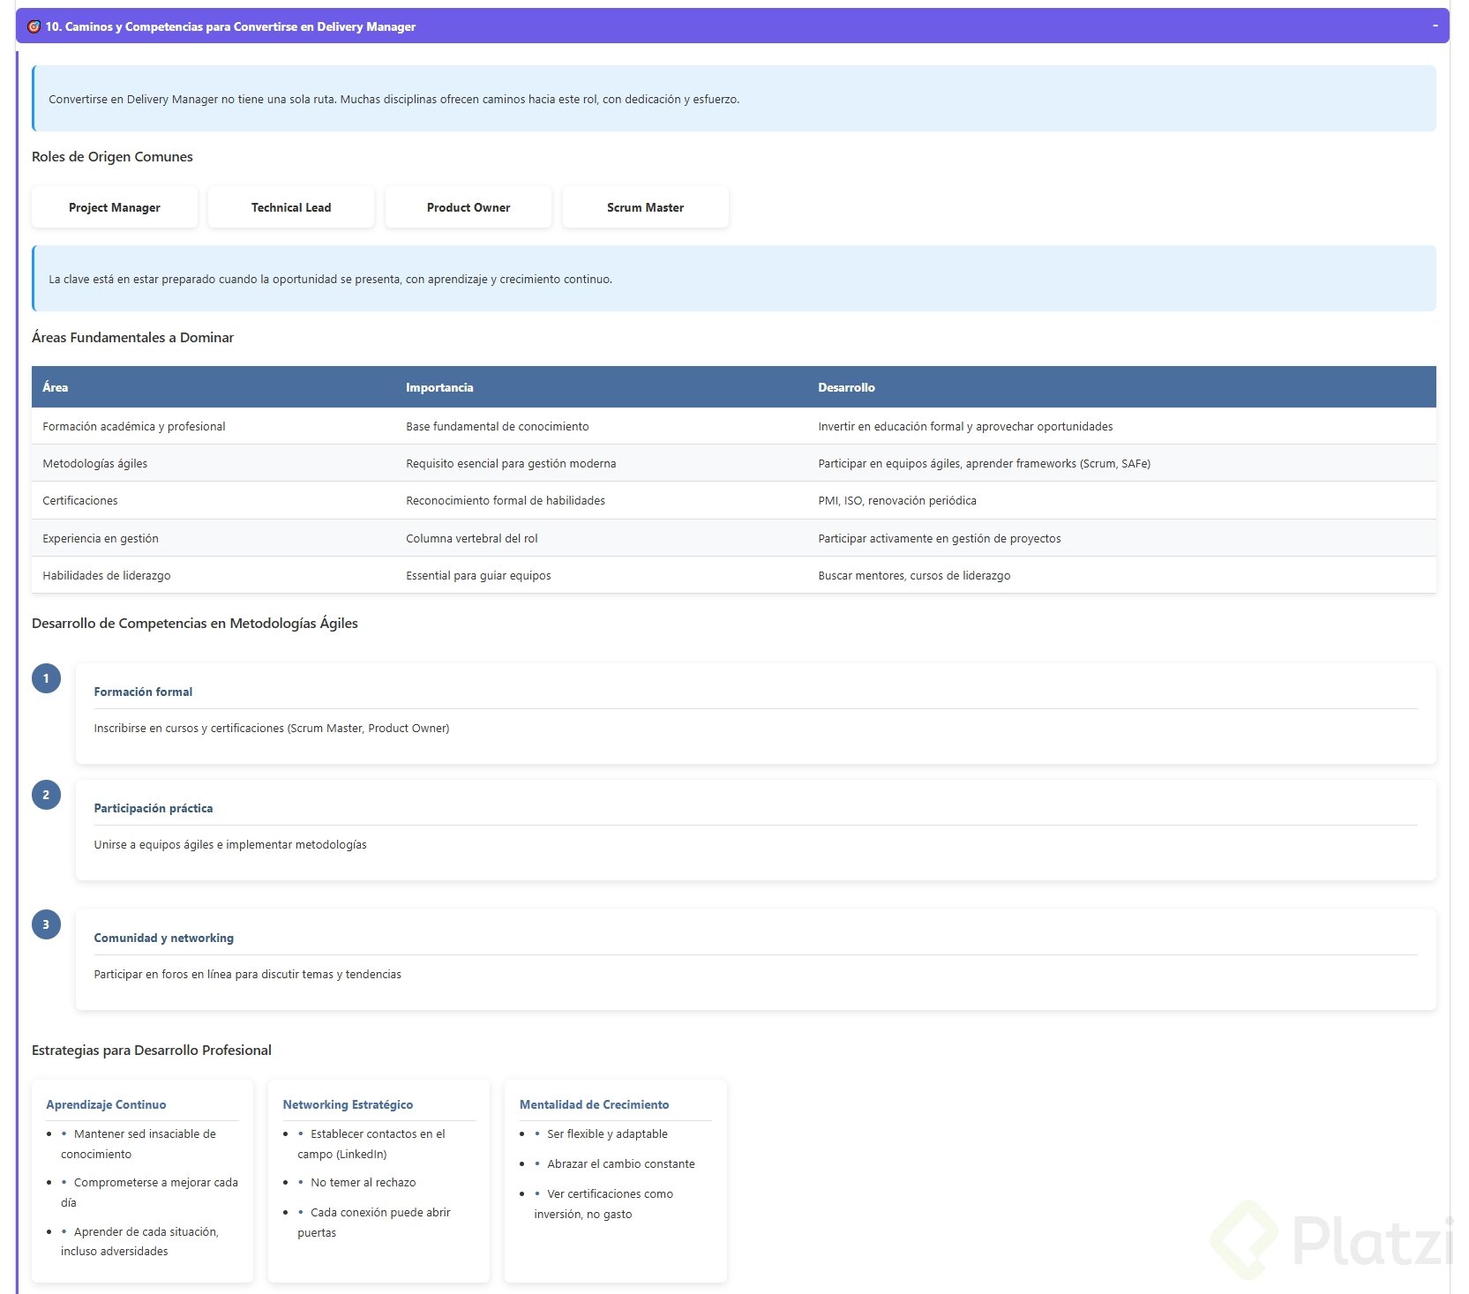Viewport: 1469px width, 1294px height.
Task: Click 'Inscribirse en cursos y certificaciones' text
Action: (x=272, y=728)
